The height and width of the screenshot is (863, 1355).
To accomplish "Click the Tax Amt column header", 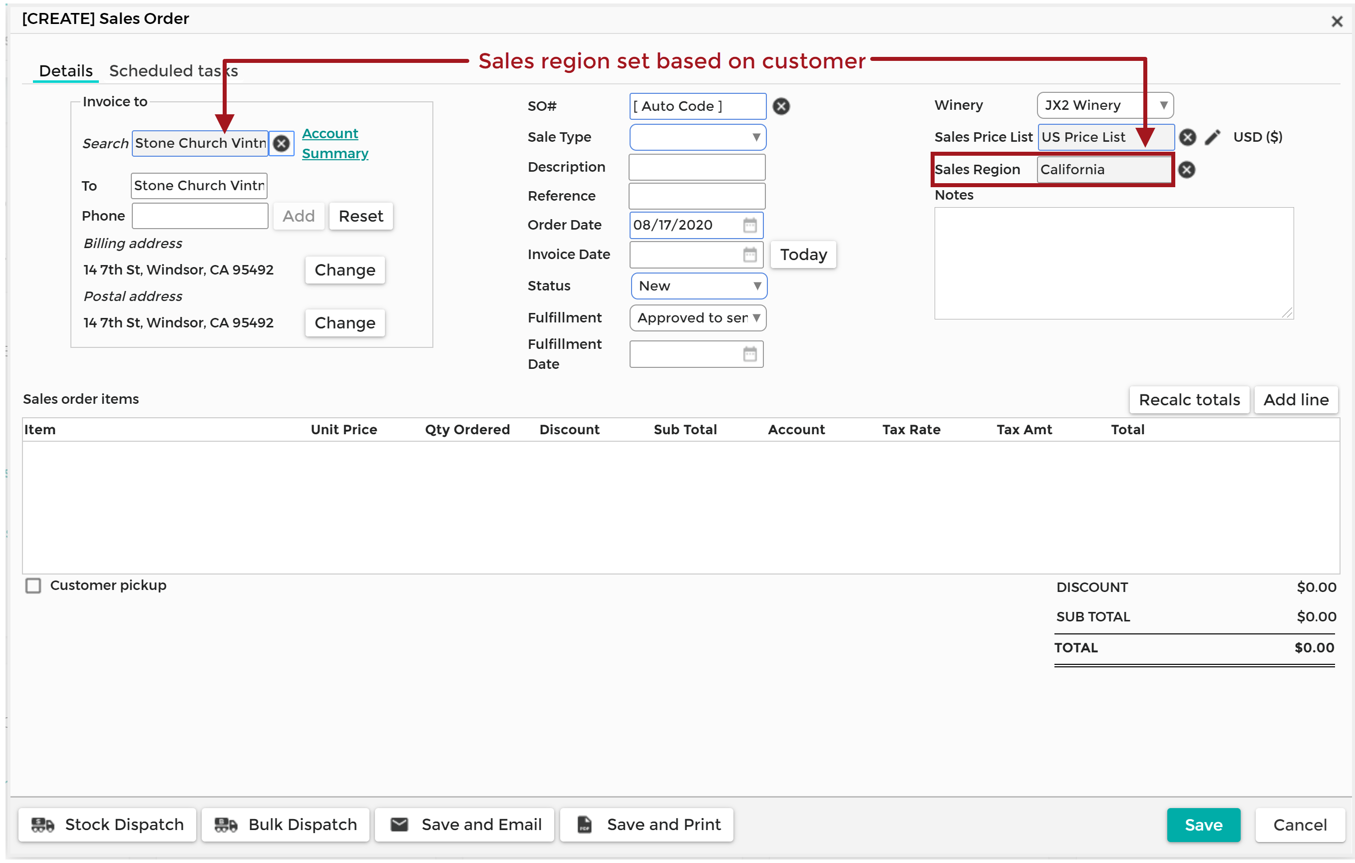I will [1024, 430].
